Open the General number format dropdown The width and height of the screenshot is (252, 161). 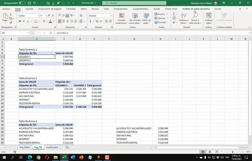tap(111, 16)
